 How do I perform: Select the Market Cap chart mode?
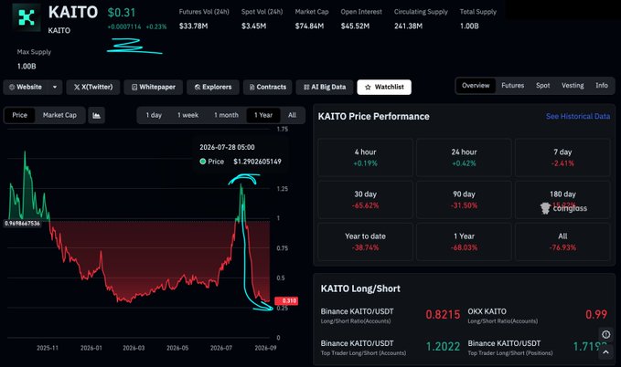tap(59, 115)
